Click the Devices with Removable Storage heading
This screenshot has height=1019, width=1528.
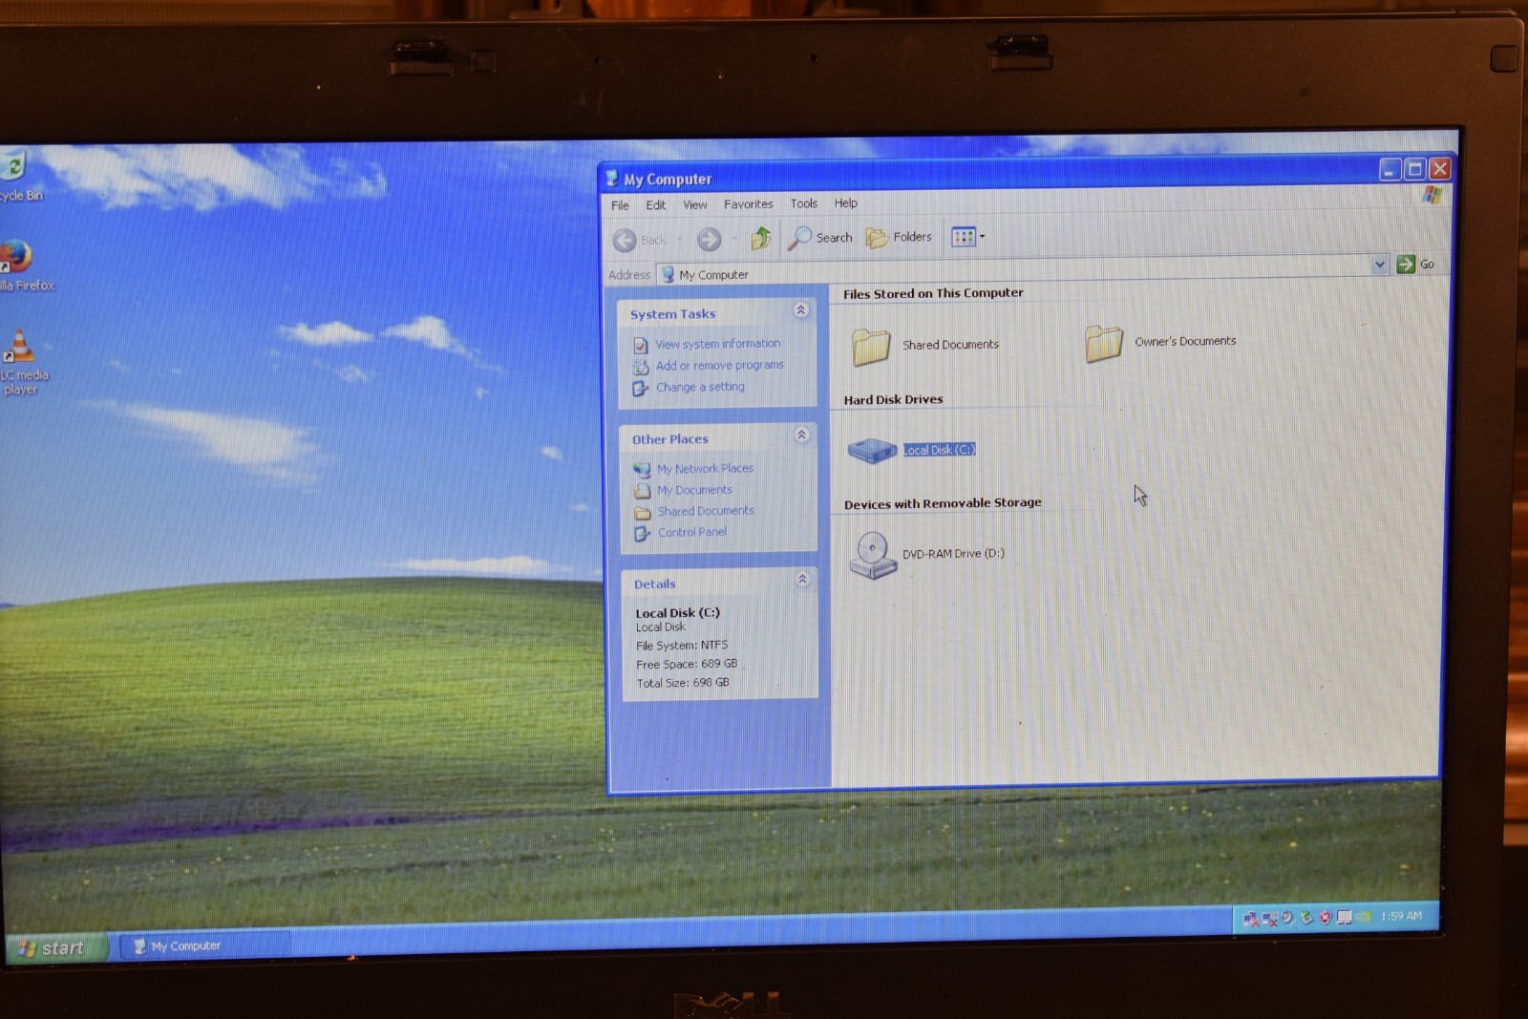(943, 503)
